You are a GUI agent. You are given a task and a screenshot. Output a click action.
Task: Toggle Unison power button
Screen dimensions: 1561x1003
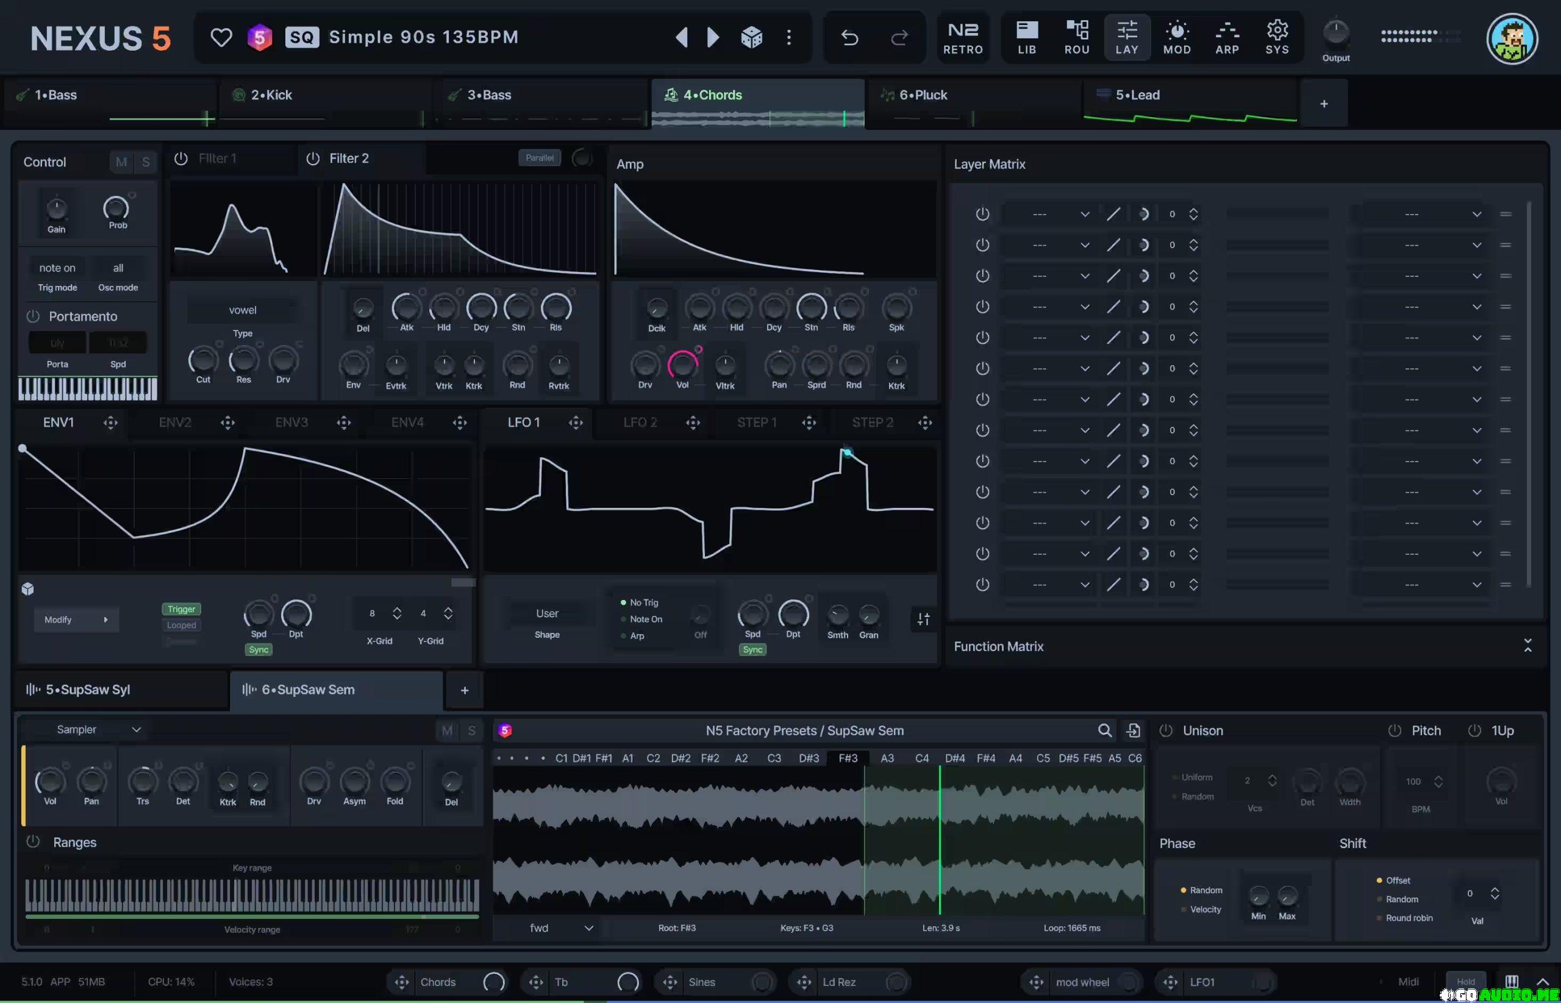point(1166,730)
